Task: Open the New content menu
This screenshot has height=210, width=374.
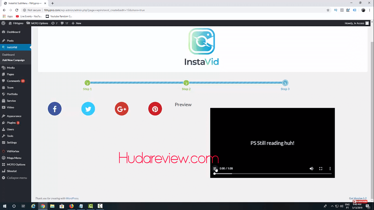Action: [x=76, y=23]
